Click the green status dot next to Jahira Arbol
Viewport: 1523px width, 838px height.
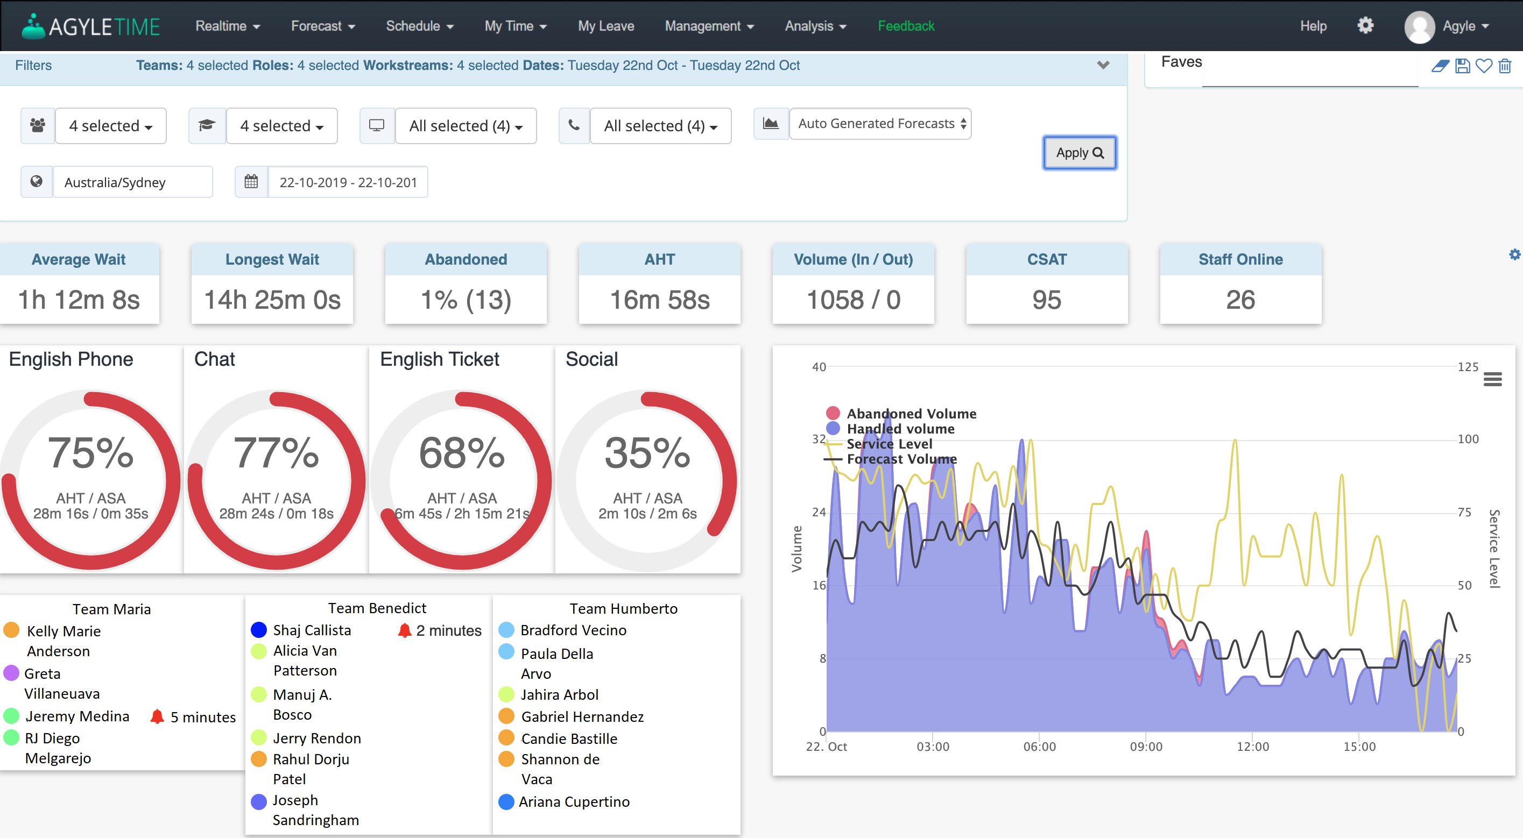tap(507, 694)
